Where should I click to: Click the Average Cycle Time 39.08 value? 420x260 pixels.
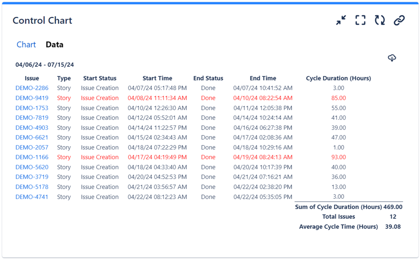click(x=393, y=226)
